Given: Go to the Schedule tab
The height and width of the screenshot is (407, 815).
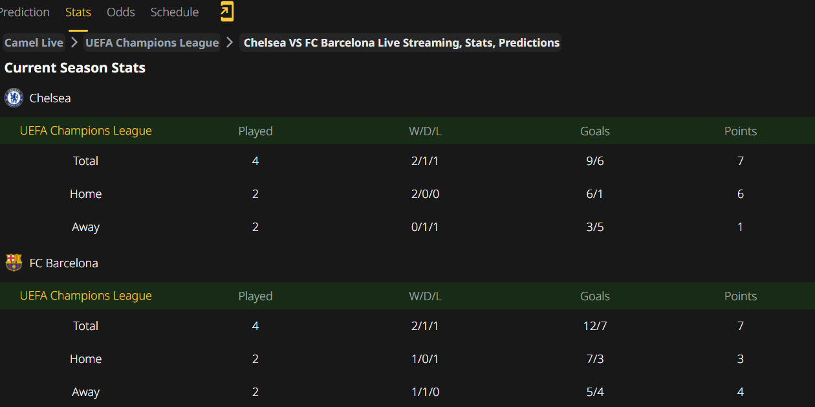Looking at the screenshot, I should (x=175, y=12).
